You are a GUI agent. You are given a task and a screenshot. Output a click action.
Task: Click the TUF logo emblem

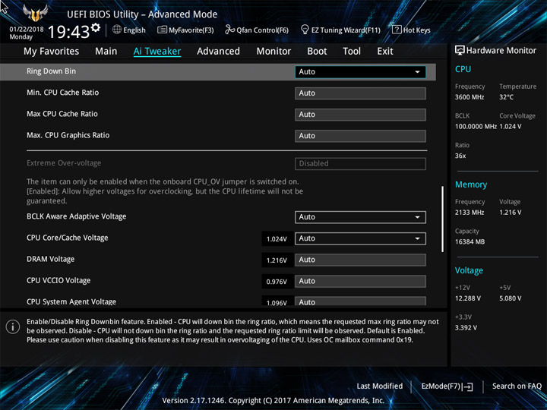coord(35,13)
